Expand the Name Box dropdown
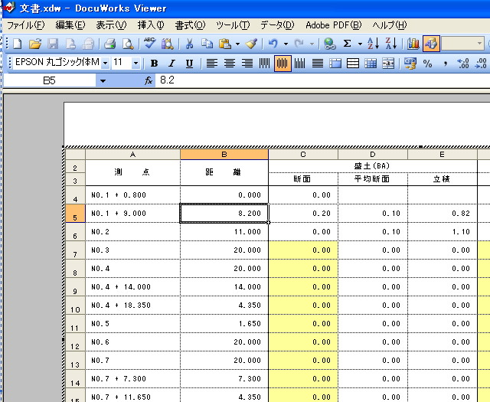The image size is (490, 402). click(103, 81)
